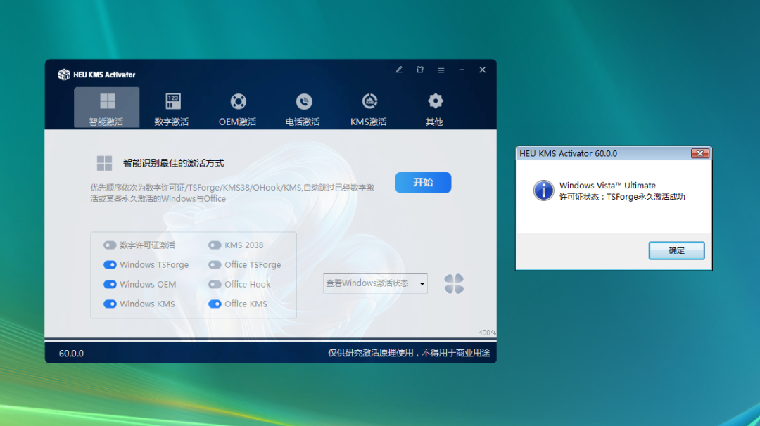
Task: Open the hamburger menu icon
Action: (441, 70)
